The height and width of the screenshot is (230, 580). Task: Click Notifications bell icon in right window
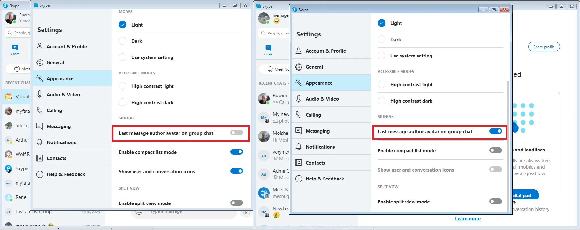coord(299,147)
